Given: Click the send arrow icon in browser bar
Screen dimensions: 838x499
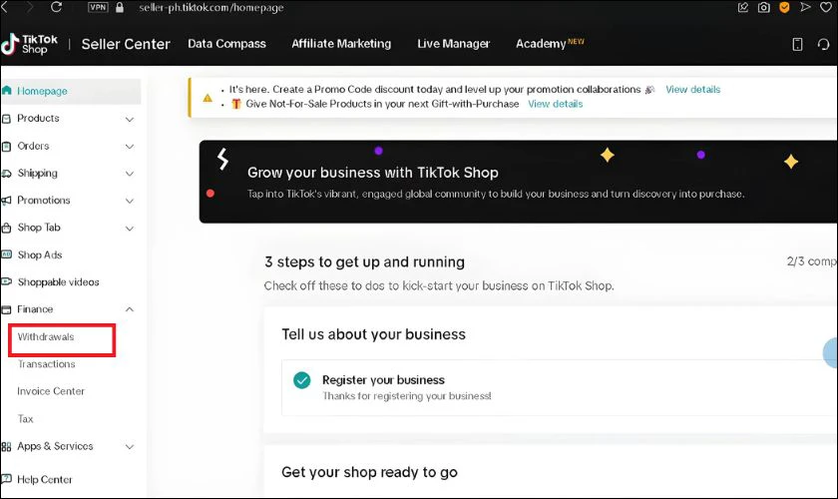Looking at the screenshot, I should tap(805, 7).
